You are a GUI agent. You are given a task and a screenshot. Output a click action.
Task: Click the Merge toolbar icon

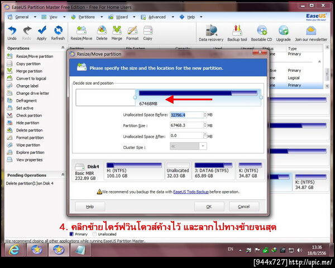coord(117,33)
